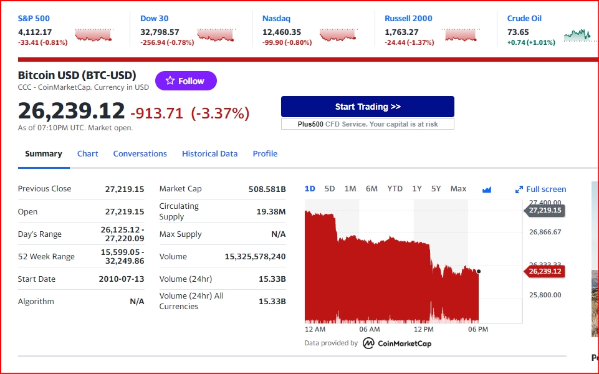Follow Bitcoin USD

(x=186, y=80)
